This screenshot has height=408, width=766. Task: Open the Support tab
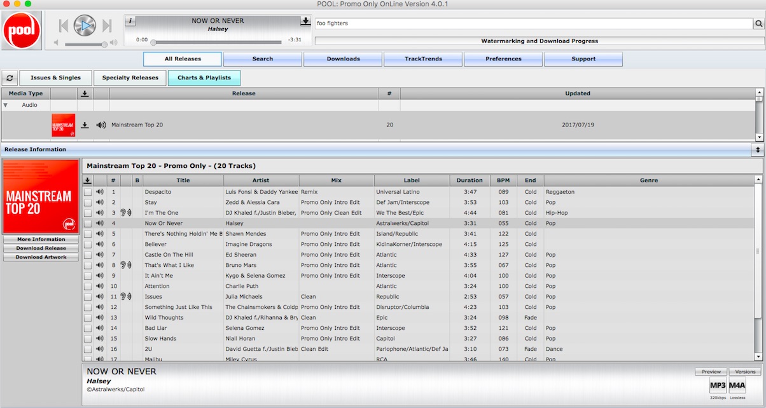(583, 59)
